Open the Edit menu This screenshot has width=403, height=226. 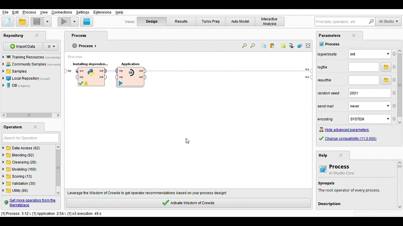pos(15,12)
